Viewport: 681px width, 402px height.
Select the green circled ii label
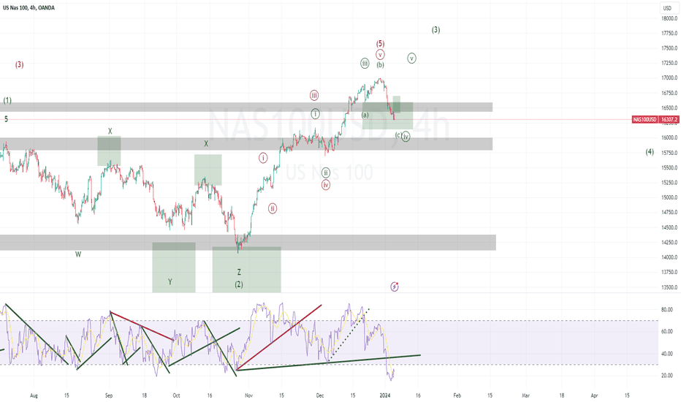pyautogui.click(x=326, y=173)
